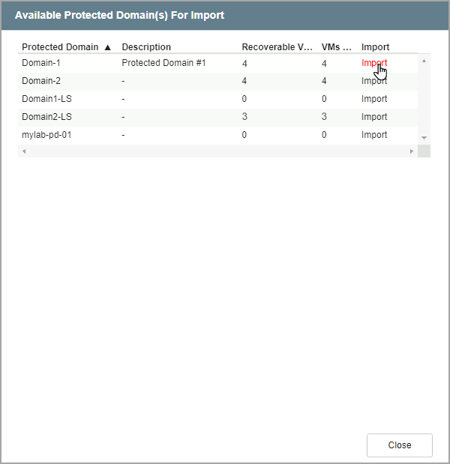Image resolution: width=450 pixels, height=464 pixels.
Task: Select the Domain2-LS row name
Action: pos(47,117)
